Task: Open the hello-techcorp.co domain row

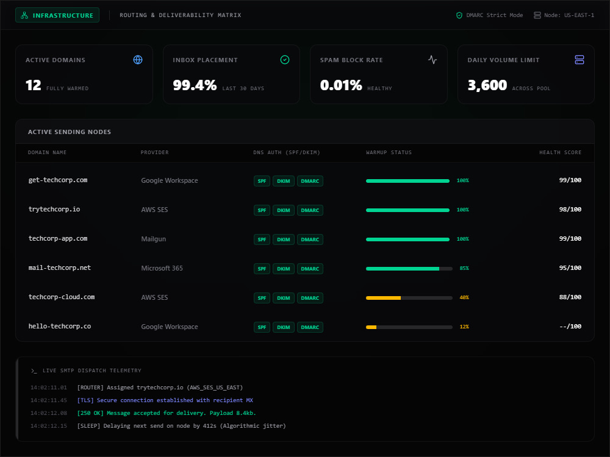Action: tap(305, 327)
